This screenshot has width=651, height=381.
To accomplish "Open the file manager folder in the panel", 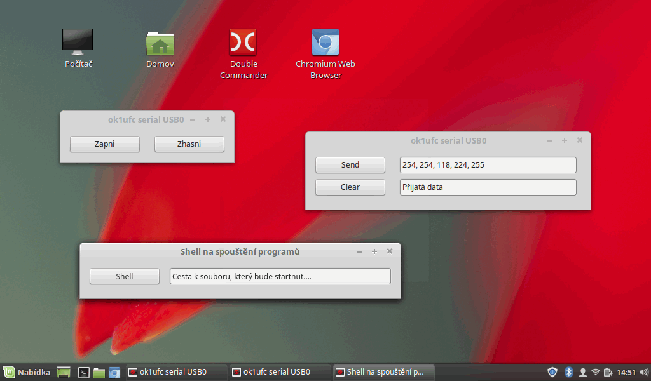I will pyautogui.click(x=99, y=373).
